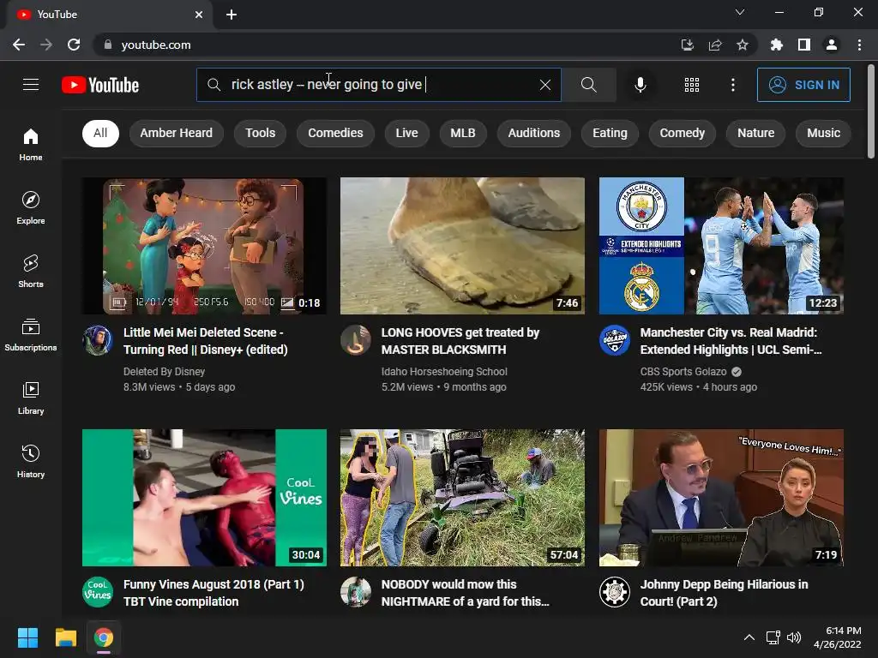Click Johnny Depp video channel avatar

point(614,592)
